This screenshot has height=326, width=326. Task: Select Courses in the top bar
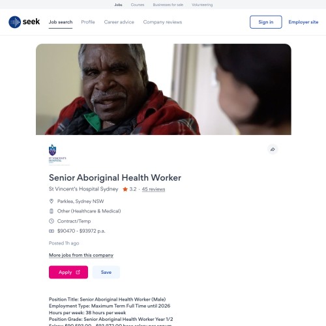coord(138,5)
